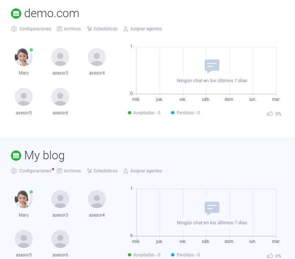
Task: Select asesor6 avatar in demo.com
Action: pos(60,97)
